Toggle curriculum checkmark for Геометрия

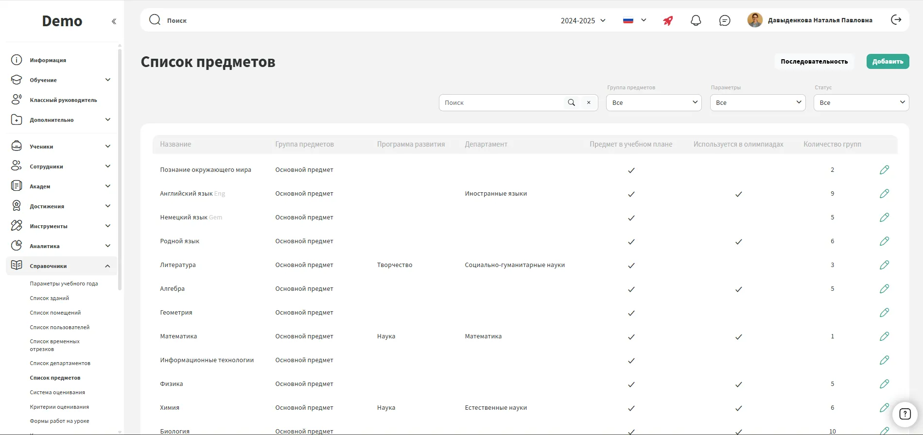[631, 313]
